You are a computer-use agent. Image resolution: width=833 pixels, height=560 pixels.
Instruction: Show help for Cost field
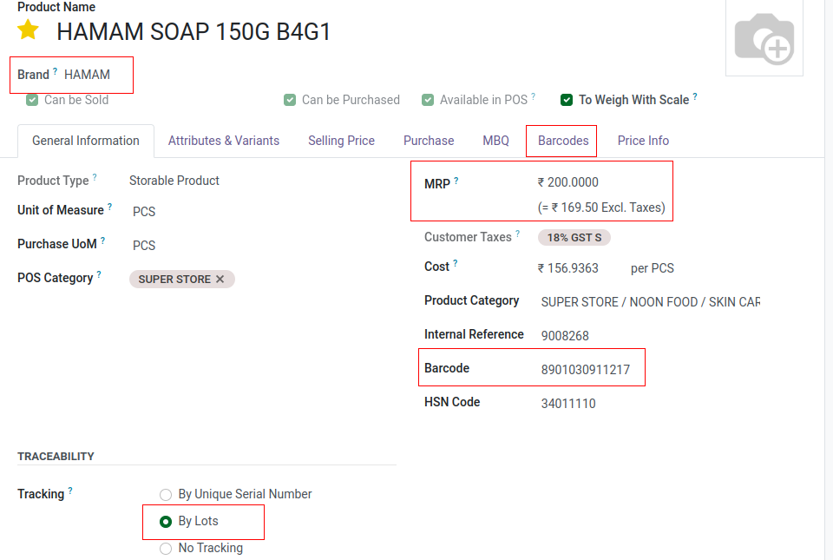point(456,263)
